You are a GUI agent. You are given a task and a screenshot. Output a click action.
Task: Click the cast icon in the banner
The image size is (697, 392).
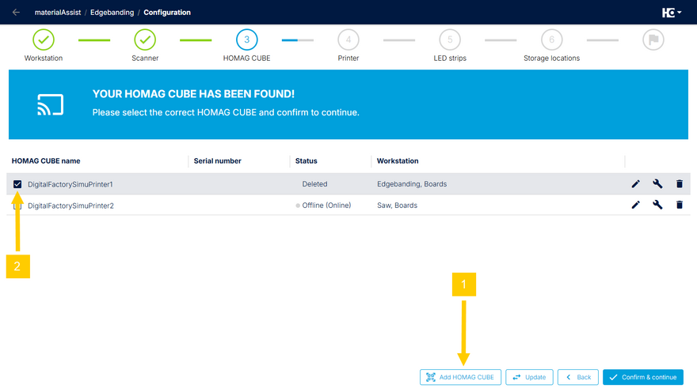tap(50, 104)
